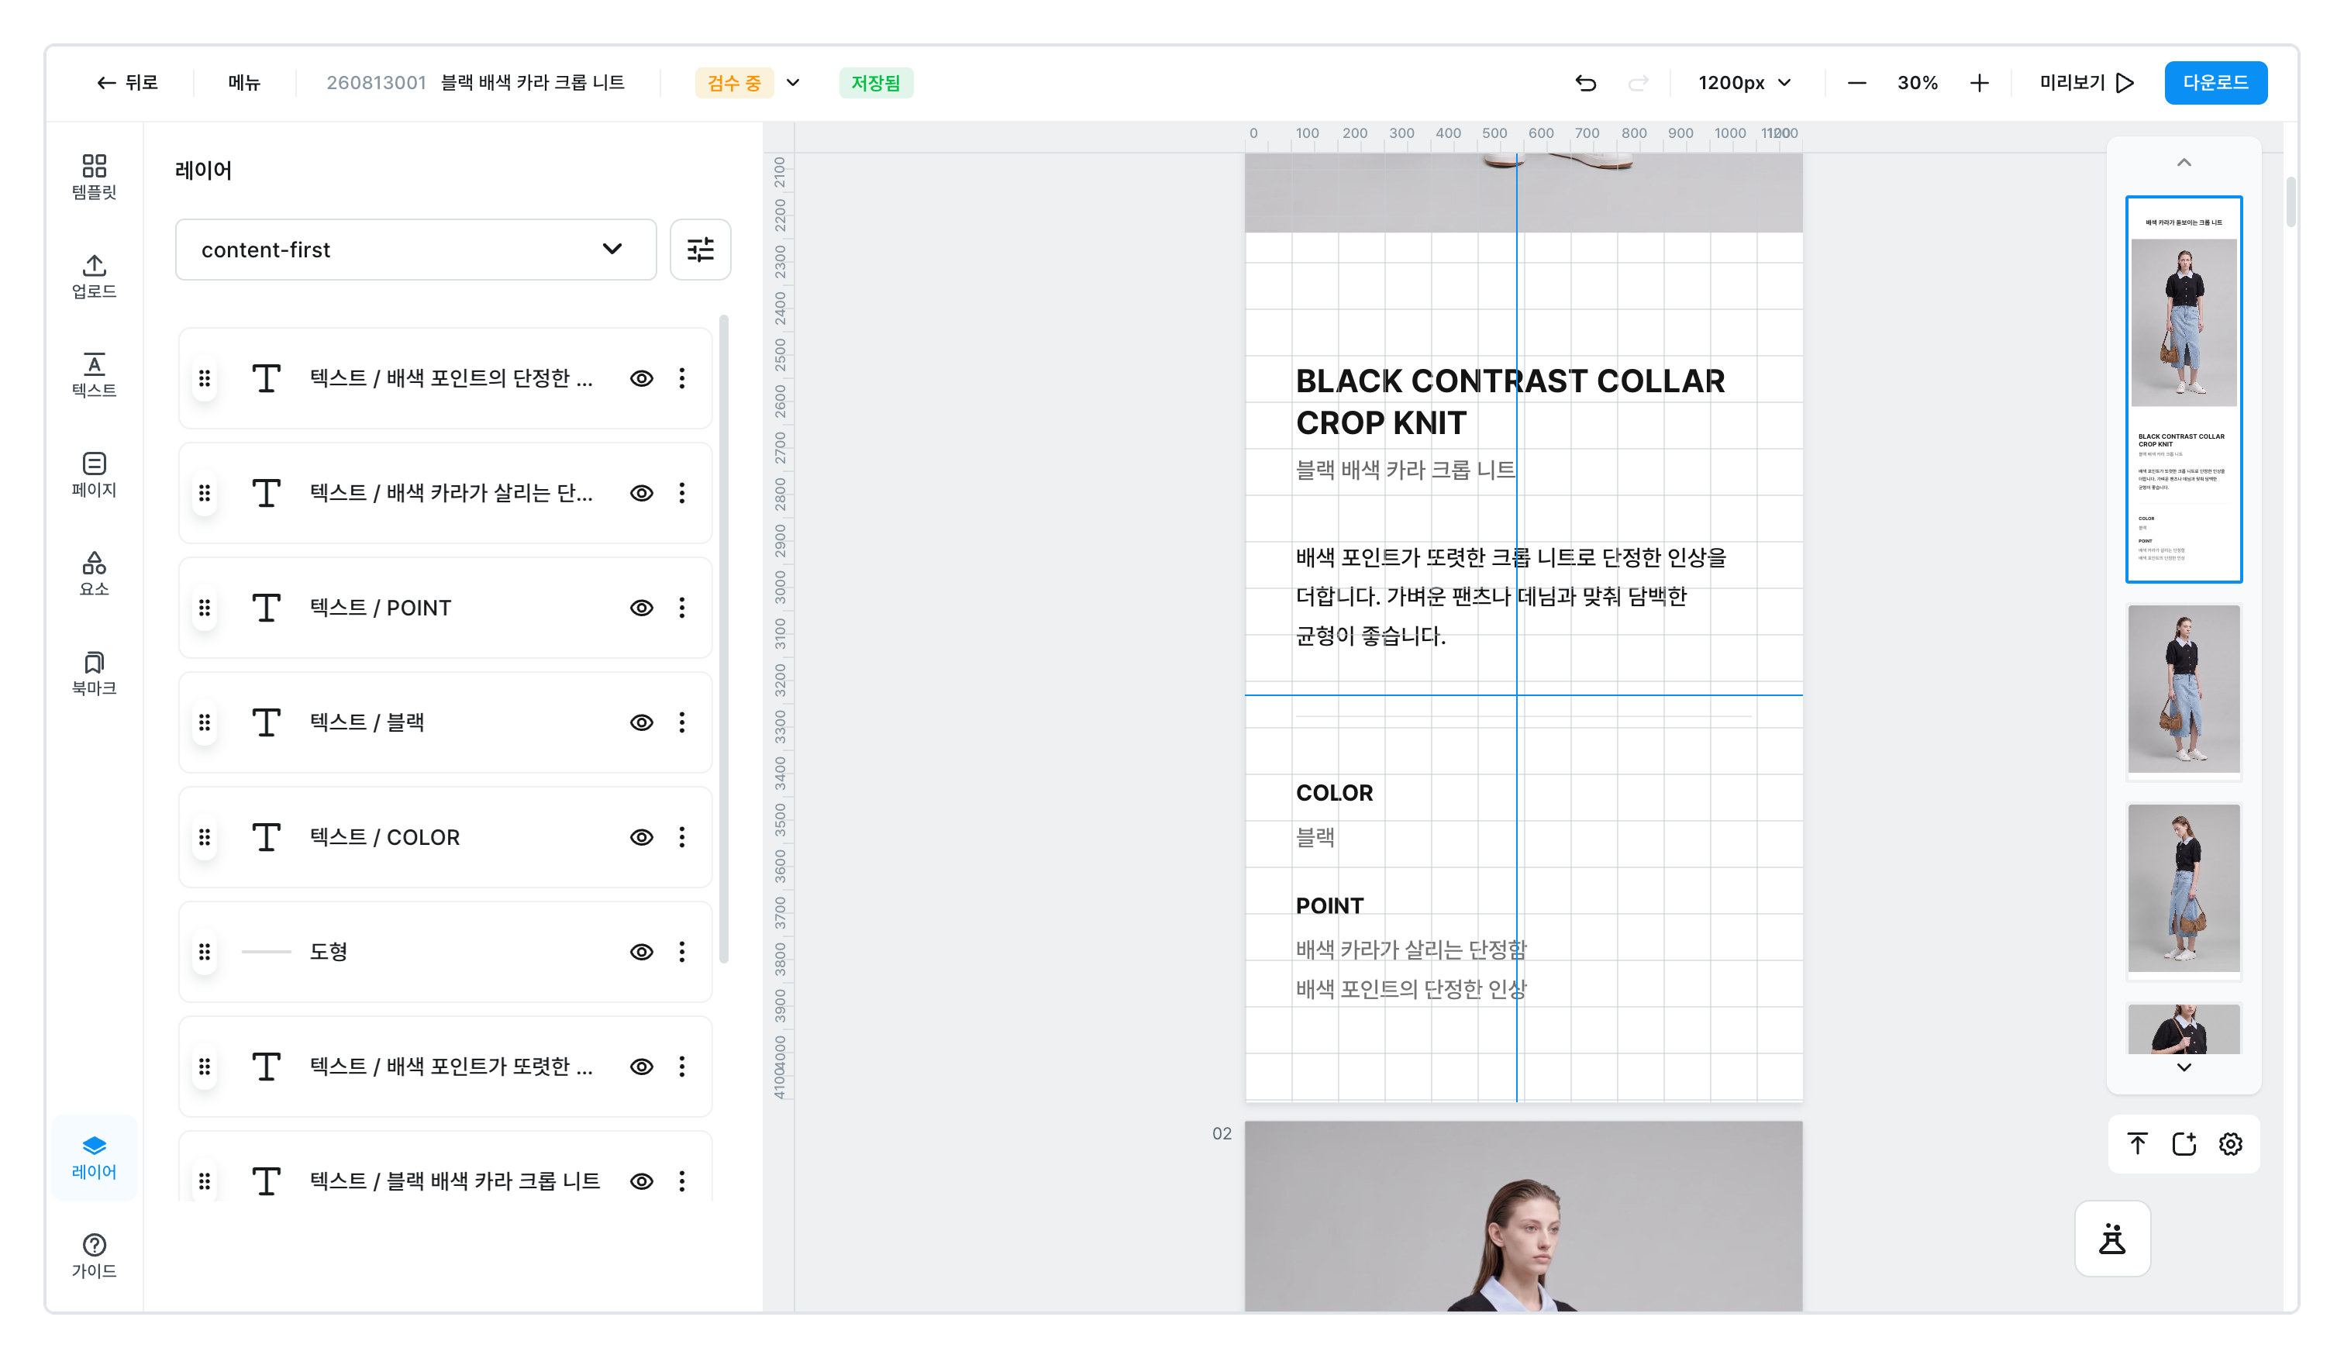Open more options for 도형 layer
Viewport: 2344px width, 1358px height.
coord(682,952)
